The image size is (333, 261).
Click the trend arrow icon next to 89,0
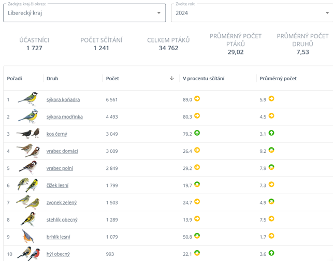coord(197,99)
